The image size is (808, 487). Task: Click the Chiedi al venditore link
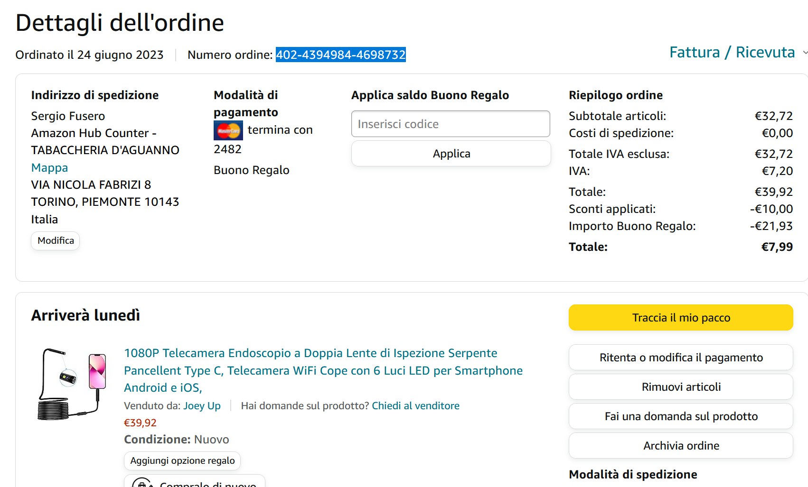[415, 406]
